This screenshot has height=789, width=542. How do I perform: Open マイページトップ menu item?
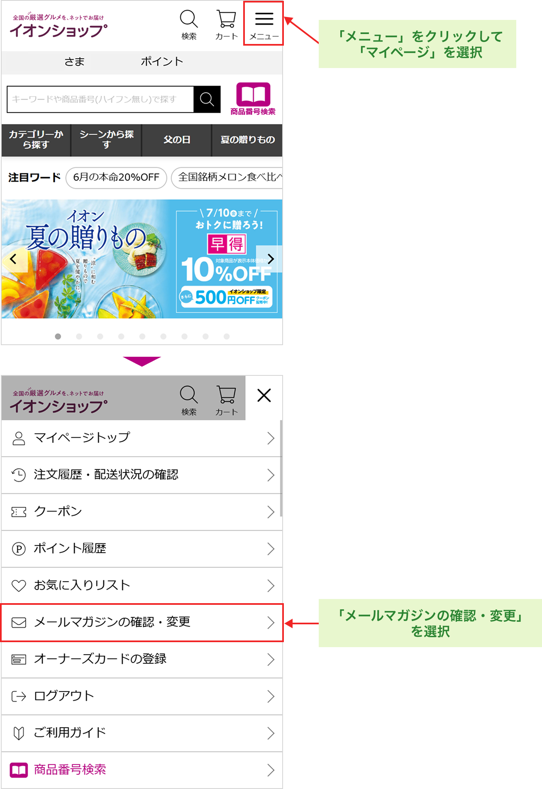[x=142, y=438]
